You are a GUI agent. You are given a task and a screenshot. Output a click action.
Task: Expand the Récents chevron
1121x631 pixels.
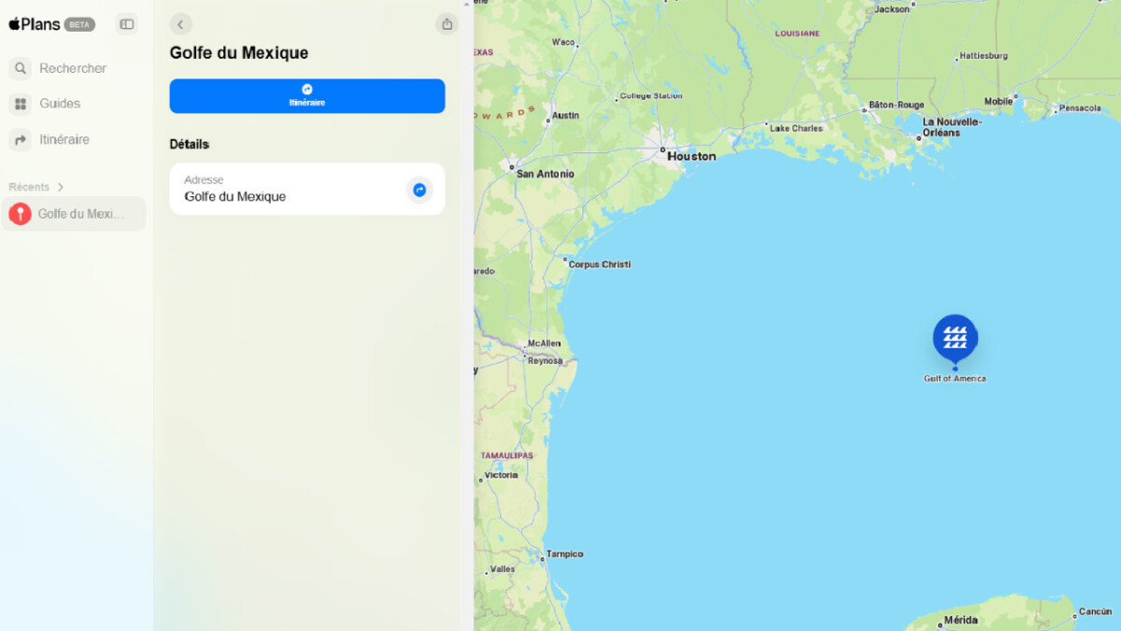coord(61,187)
